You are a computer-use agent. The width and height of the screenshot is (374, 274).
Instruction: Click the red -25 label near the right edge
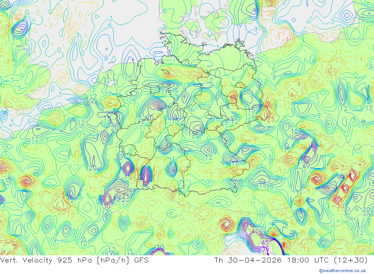click(360, 163)
